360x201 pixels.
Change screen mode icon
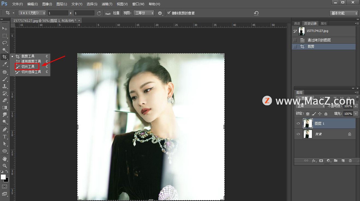(5, 194)
